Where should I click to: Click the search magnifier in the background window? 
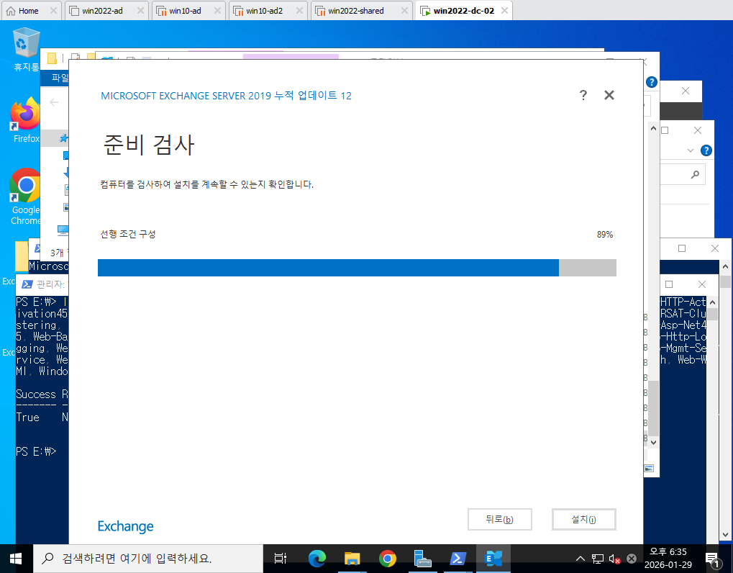[695, 174]
